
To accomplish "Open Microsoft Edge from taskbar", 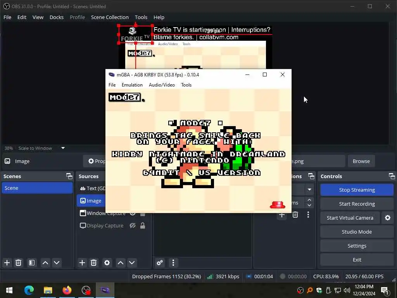I will pyautogui.click(x=29, y=290).
